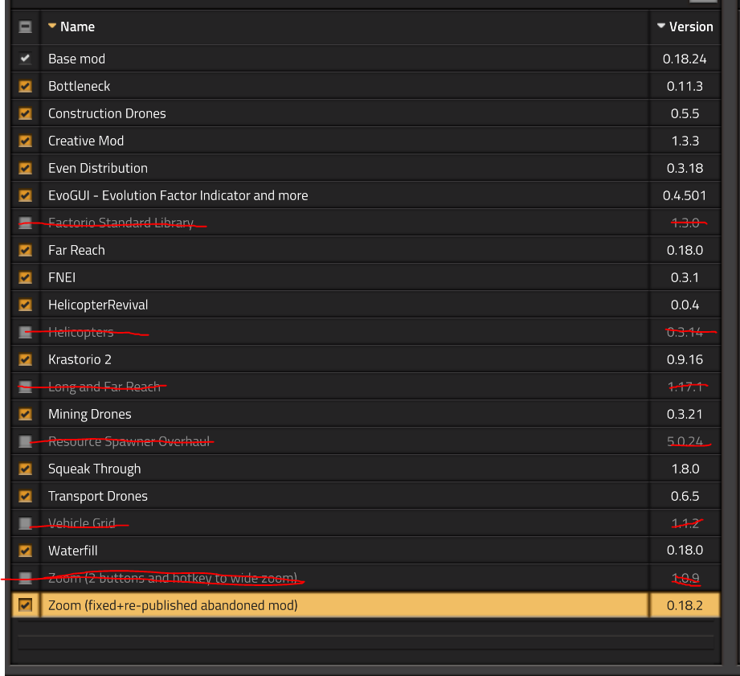The height and width of the screenshot is (676, 740).
Task: Select Krastorio 2 in the list
Action: (x=80, y=360)
